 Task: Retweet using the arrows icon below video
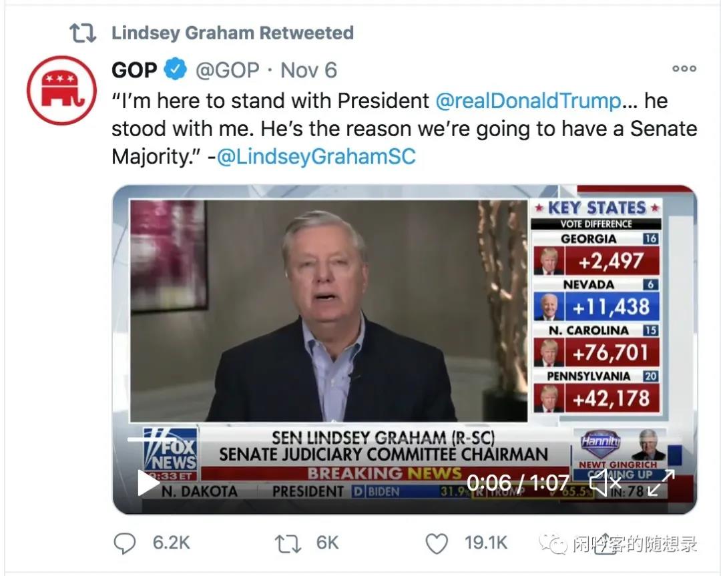[x=288, y=543]
